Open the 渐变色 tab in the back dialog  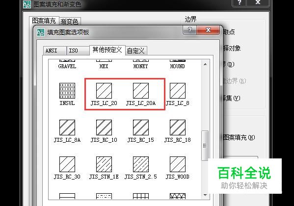pyautogui.click(x=70, y=22)
